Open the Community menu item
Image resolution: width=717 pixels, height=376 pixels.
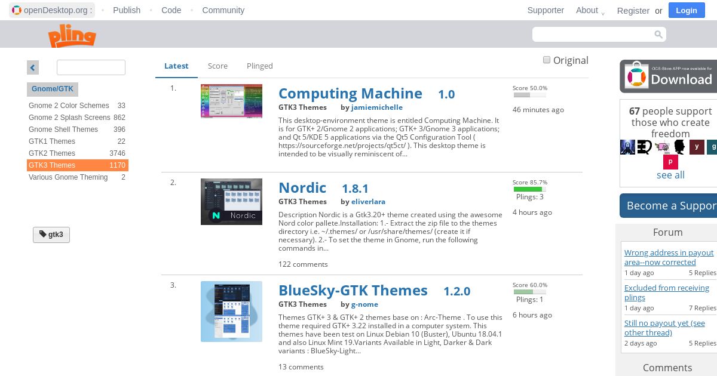pos(223,10)
